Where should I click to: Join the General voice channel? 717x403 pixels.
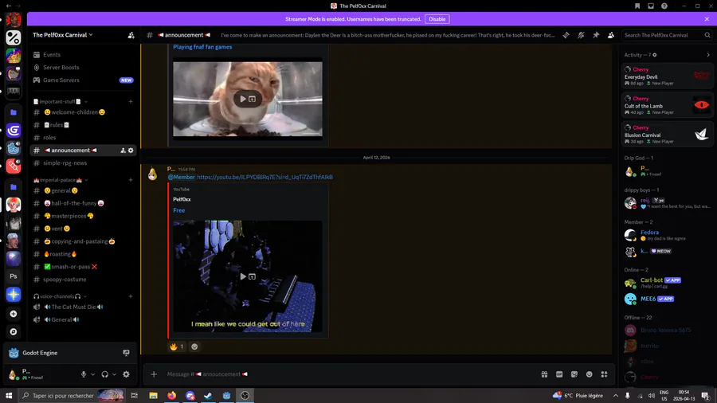83,320
